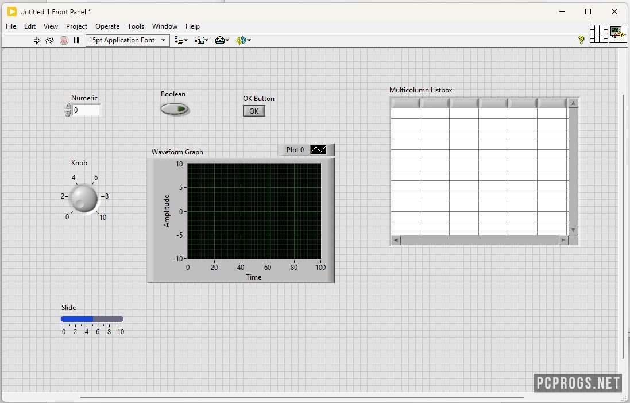
Task: Open the 15pt Application Font dropdown
Action: [127, 40]
